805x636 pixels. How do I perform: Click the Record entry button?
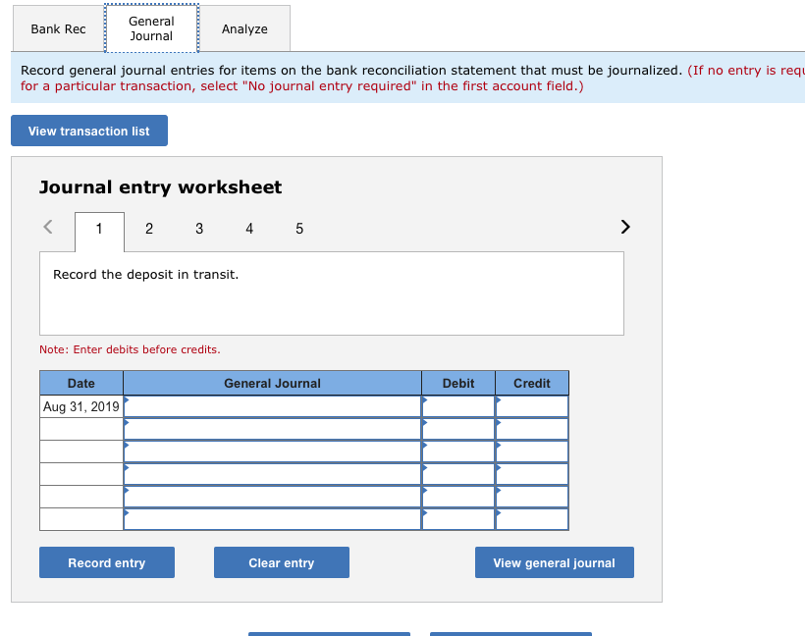(x=106, y=561)
